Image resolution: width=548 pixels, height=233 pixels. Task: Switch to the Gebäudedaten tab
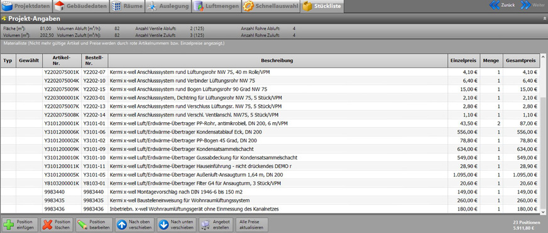[x=81, y=6]
